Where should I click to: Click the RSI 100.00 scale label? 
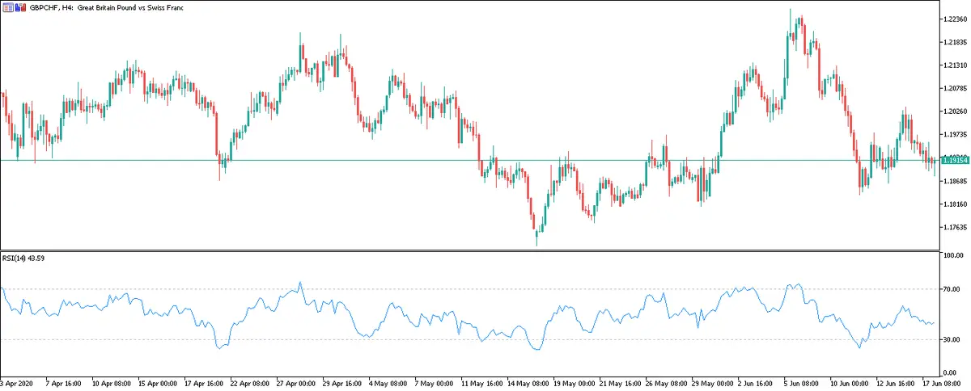(x=952, y=256)
